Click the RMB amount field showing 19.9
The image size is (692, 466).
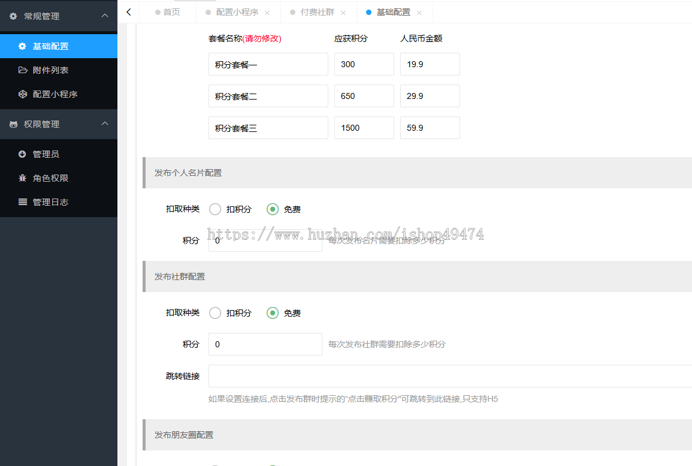pos(430,64)
